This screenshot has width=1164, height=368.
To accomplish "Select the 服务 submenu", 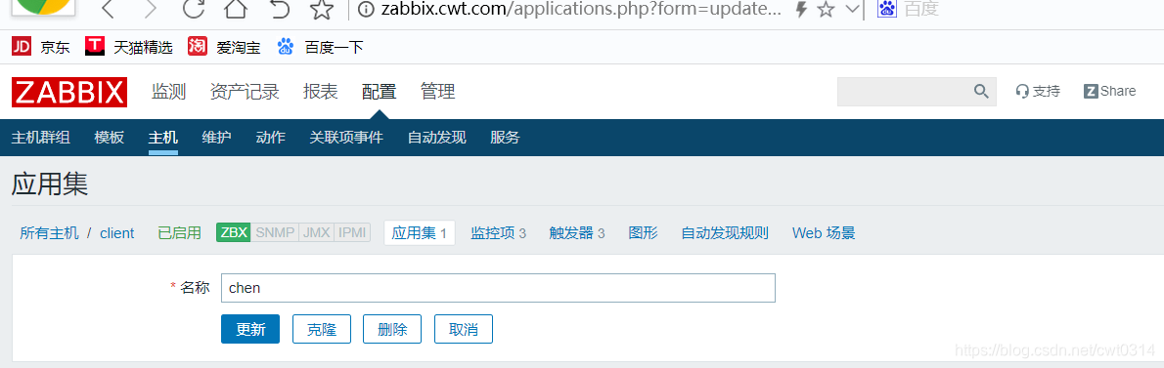I will point(505,137).
